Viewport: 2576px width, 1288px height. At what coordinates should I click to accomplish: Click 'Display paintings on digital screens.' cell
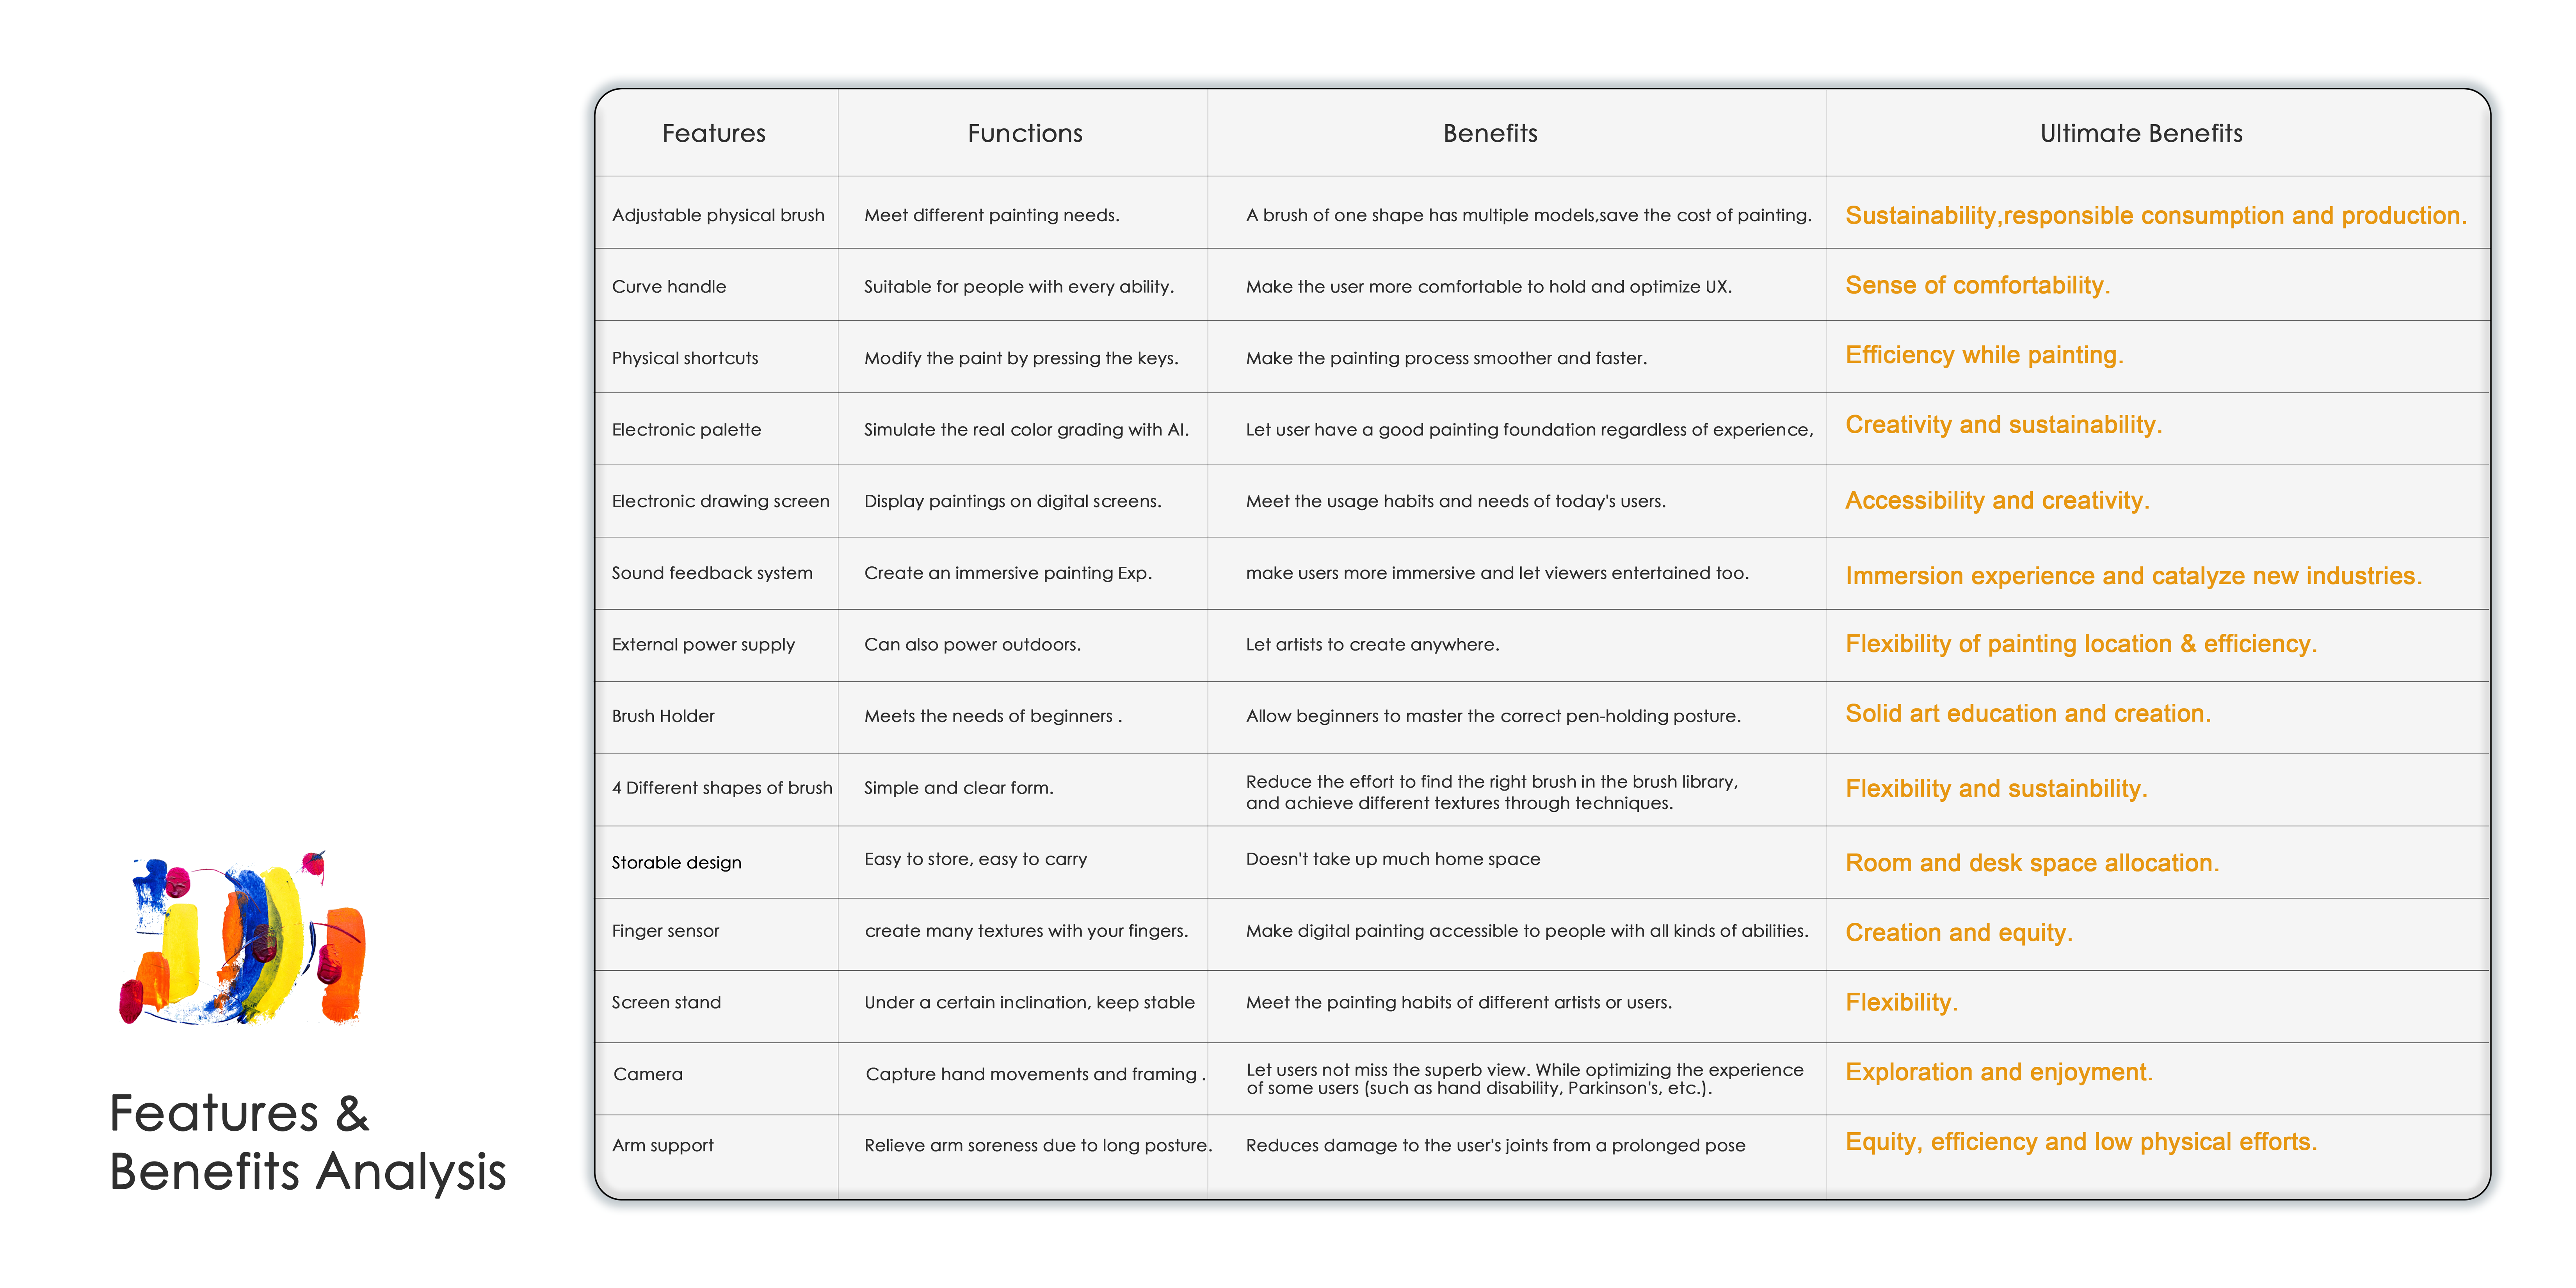click(1012, 501)
